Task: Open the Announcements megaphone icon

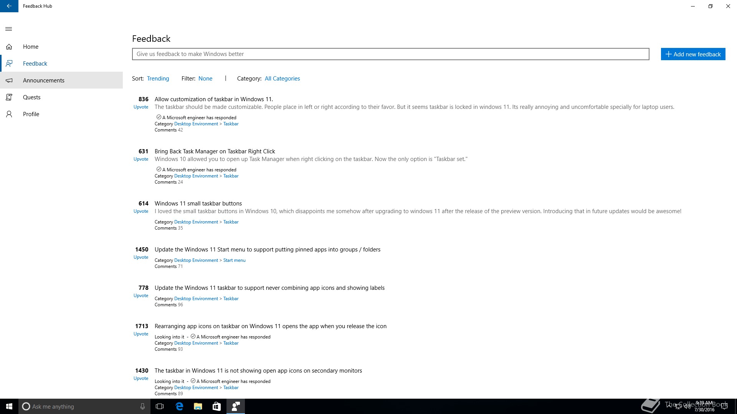Action: point(9,80)
